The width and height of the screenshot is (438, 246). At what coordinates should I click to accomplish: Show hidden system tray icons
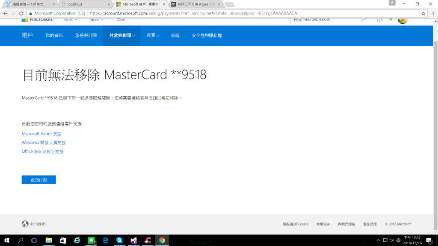378,240
